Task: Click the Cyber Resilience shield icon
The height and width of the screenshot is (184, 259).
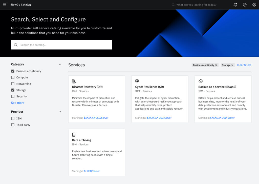Action: pyautogui.click(x=137, y=81)
